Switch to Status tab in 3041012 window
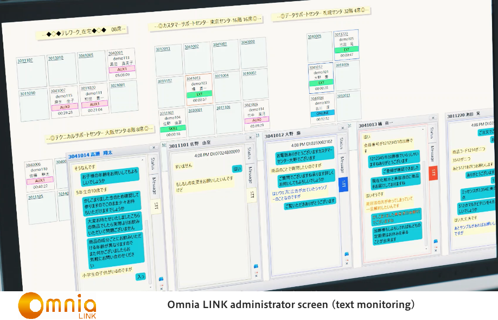This screenshot has width=498, height=320. pos(341,143)
